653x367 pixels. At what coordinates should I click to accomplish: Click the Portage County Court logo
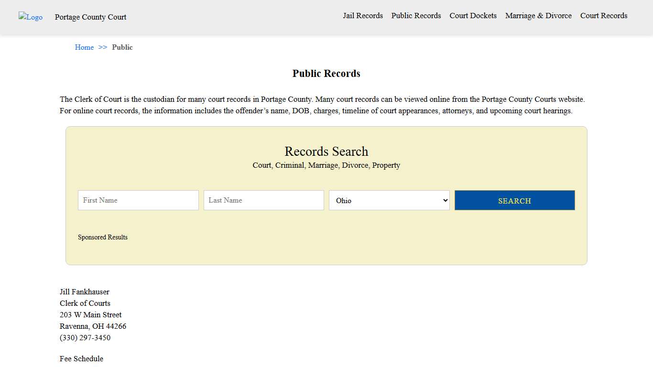point(30,17)
